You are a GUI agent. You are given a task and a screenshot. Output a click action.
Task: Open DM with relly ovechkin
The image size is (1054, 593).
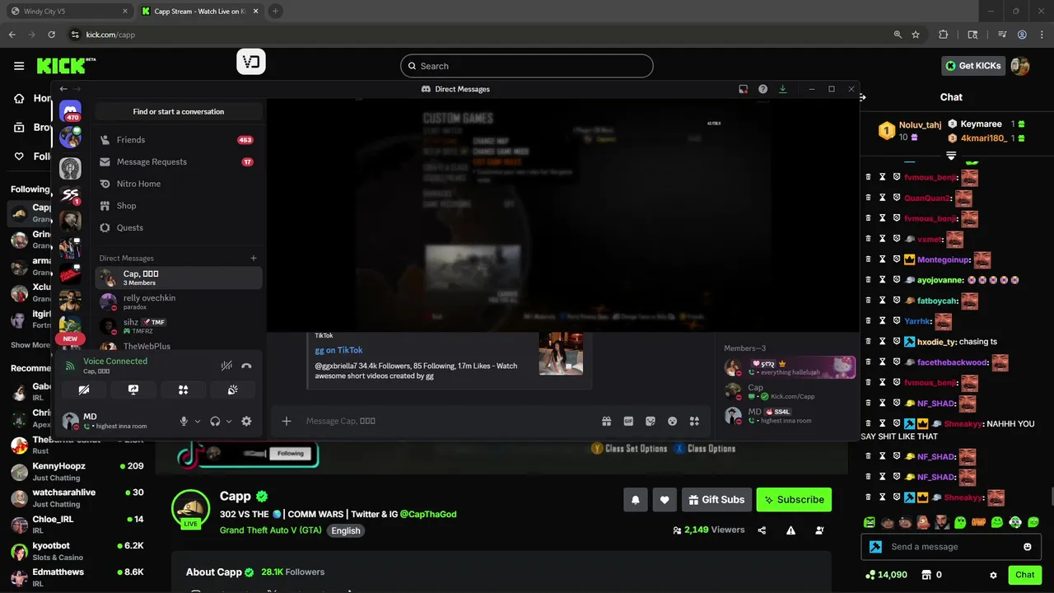point(178,301)
